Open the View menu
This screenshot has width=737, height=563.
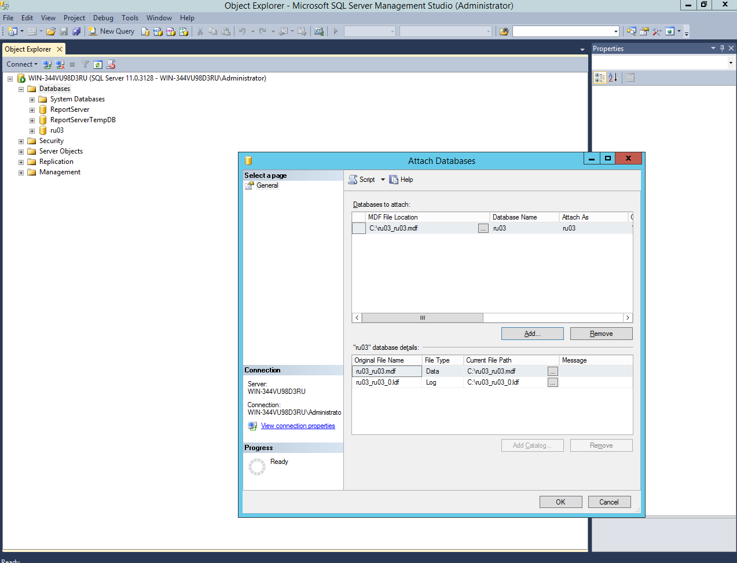[49, 18]
